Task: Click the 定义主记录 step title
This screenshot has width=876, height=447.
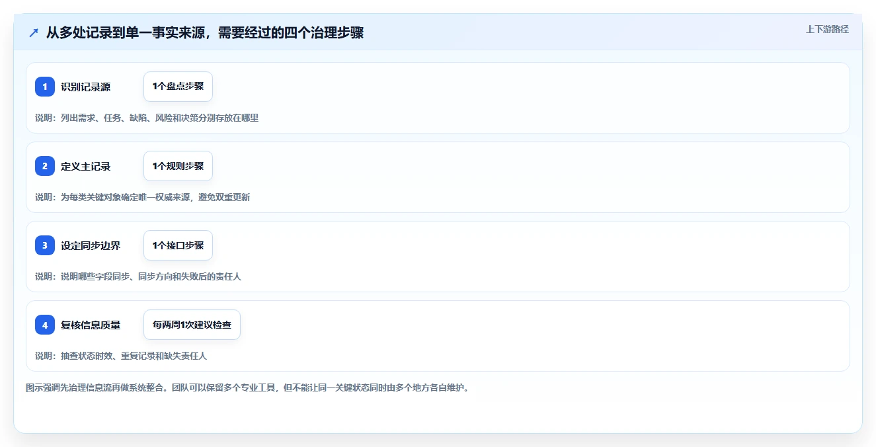Action: click(85, 167)
